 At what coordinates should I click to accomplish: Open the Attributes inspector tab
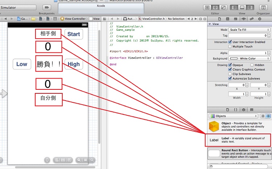pos(244,19)
